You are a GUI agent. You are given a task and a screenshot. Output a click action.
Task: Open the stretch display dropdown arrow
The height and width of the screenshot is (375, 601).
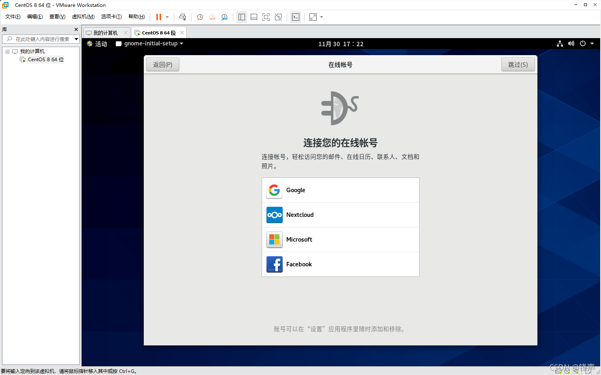coord(322,17)
